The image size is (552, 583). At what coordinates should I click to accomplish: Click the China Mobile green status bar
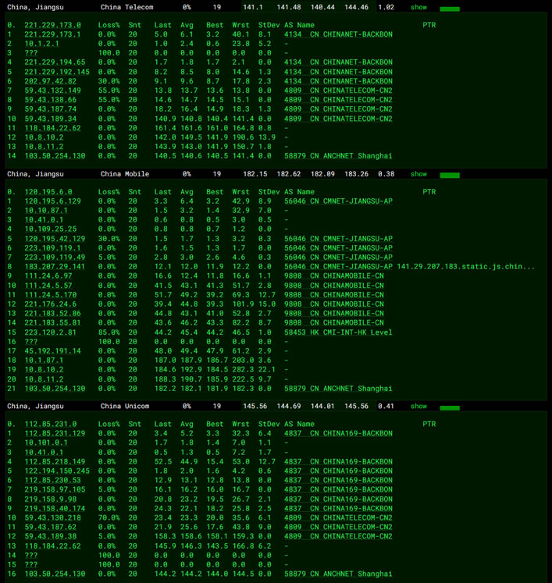450,175
